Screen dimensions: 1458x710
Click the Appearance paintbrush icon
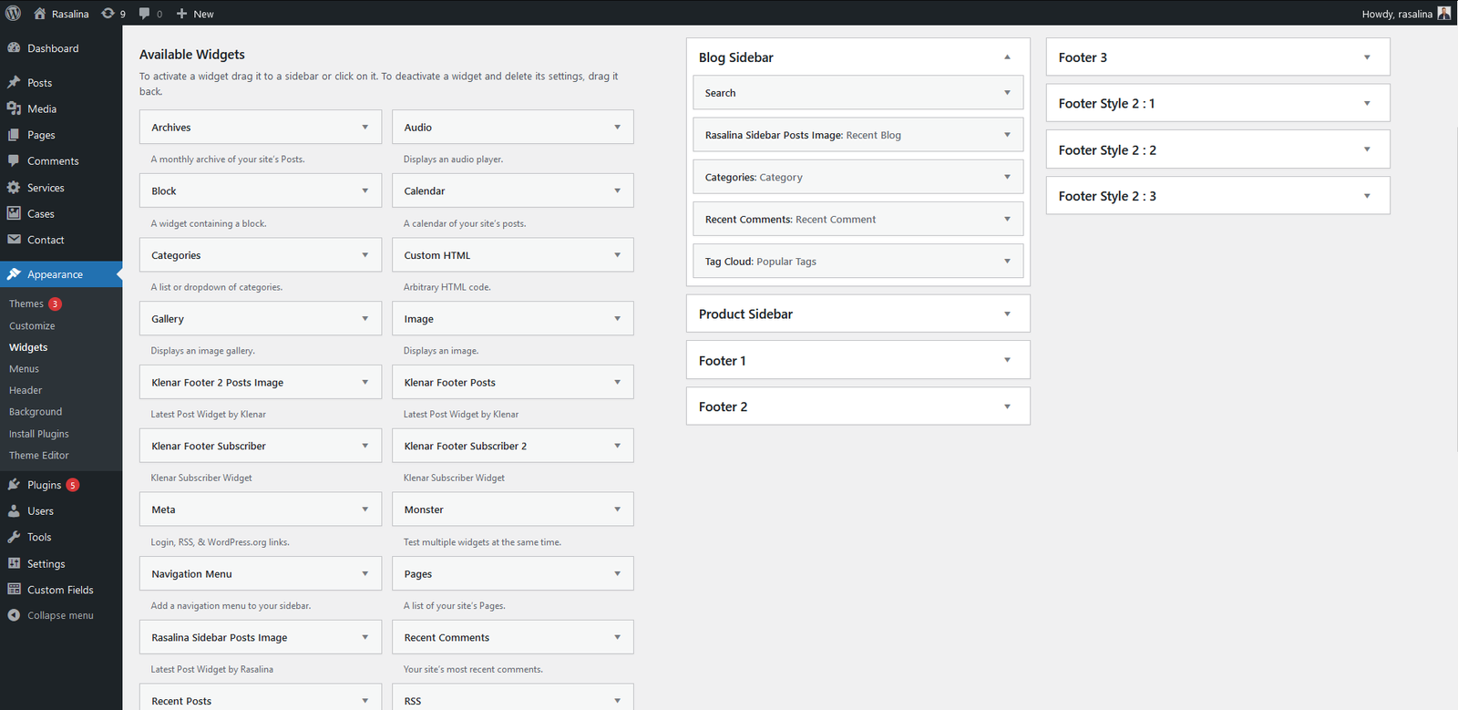(x=14, y=273)
